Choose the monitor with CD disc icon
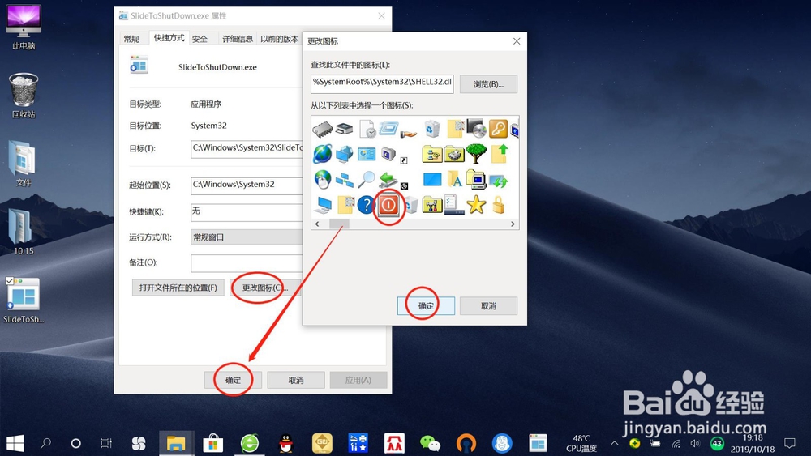The height and width of the screenshot is (456, 811). pyautogui.click(x=476, y=128)
